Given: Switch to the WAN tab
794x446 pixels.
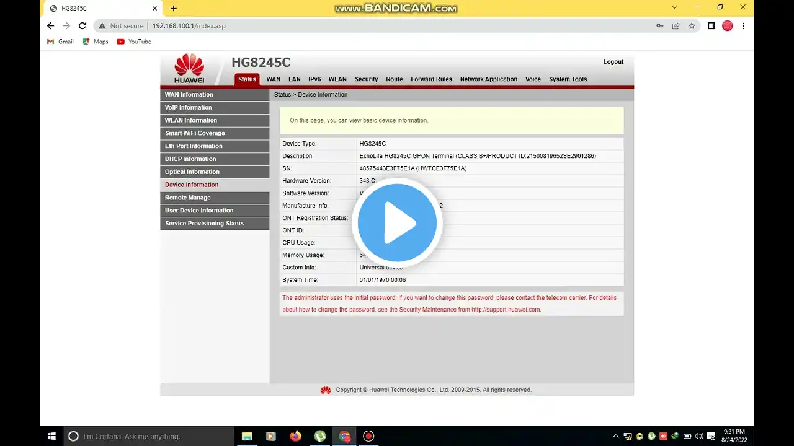Looking at the screenshot, I should pyautogui.click(x=274, y=79).
